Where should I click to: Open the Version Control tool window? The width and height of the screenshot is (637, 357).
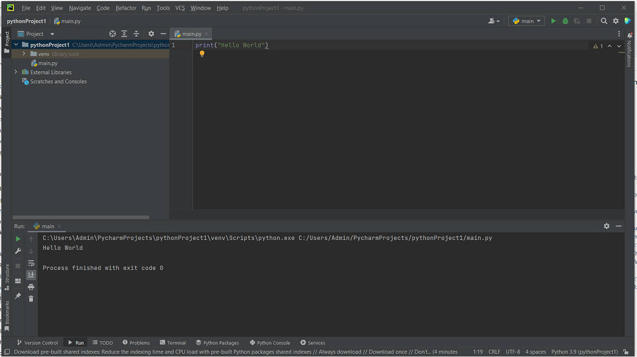tap(37, 343)
